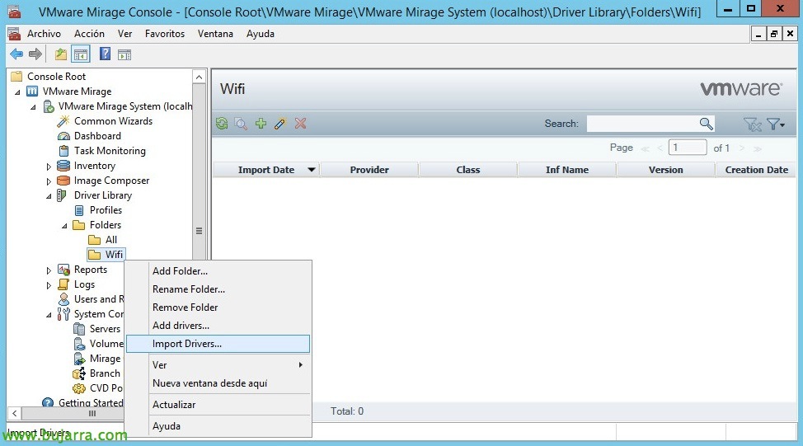Viewport: 803px width, 446px height.
Task: Select Common Wizards in the tree
Action: [x=113, y=121]
